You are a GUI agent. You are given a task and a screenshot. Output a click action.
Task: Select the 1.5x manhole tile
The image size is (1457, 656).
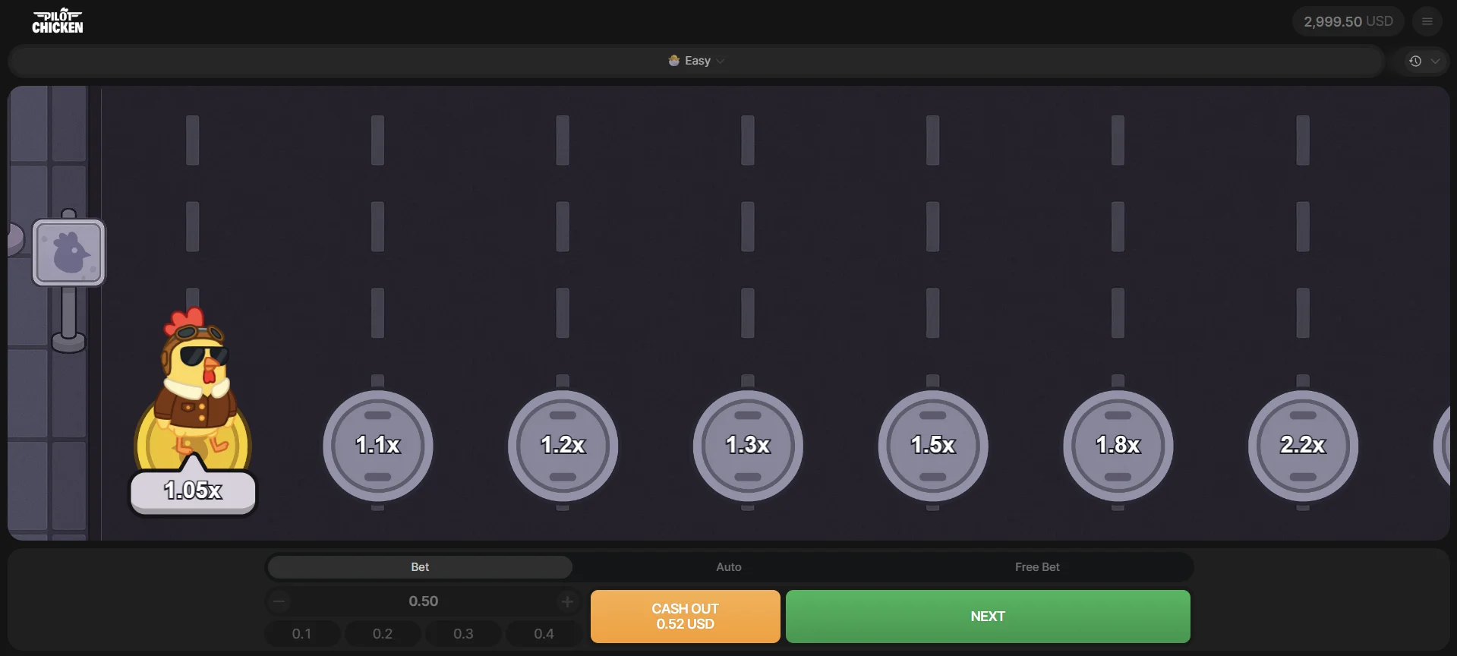pyautogui.click(x=933, y=445)
